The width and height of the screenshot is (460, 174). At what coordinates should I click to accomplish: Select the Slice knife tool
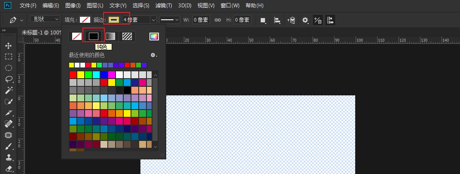[x=9, y=113]
